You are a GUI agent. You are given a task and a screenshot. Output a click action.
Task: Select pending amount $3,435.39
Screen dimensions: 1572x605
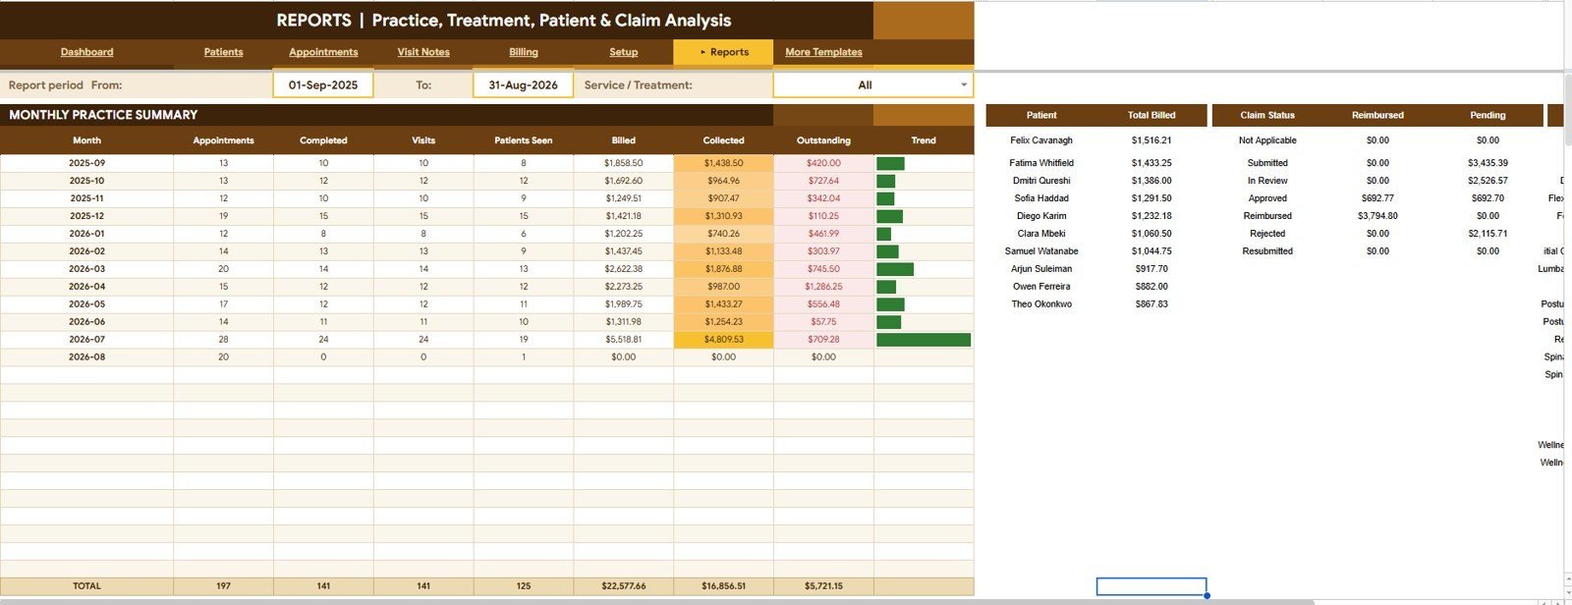click(1488, 163)
